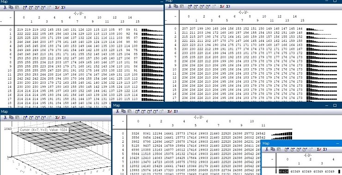Select row 0 value 81 in Map starting 219

click(136, 29)
